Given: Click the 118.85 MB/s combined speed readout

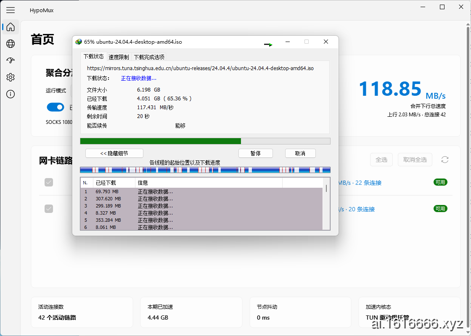Looking at the screenshot, I should (x=402, y=89).
